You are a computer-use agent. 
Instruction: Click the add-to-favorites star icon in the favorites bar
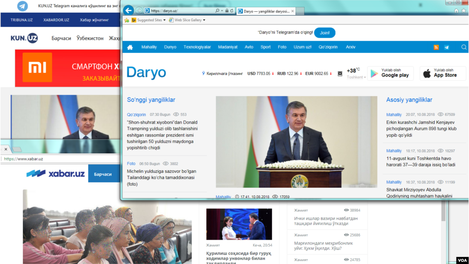[127, 20]
